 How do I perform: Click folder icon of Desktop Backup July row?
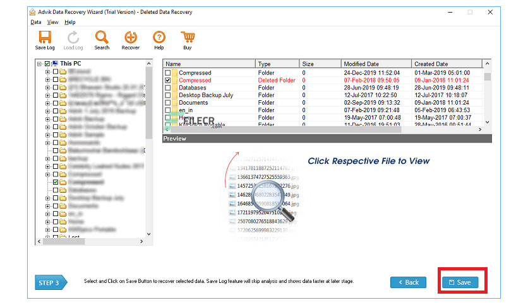pyautogui.click(x=175, y=95)
